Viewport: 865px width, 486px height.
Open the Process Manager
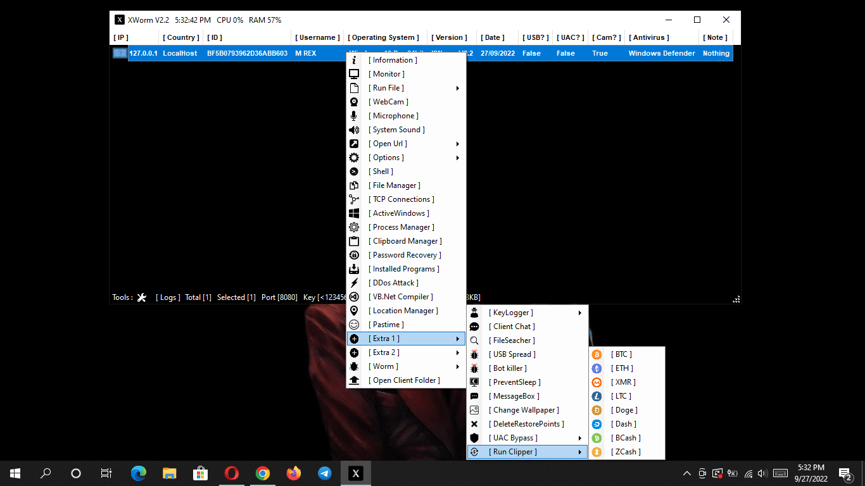coord(401,227)
